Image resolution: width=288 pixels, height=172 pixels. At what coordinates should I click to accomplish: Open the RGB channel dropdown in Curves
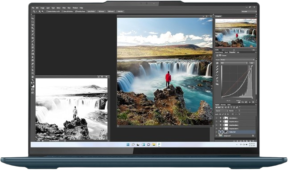pos(234,63)
